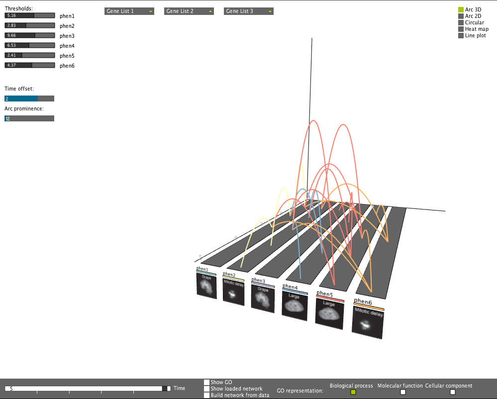Open the Gene List 1 dropdown
Screen dimensions: 497x399
click(x=129, y=11)
